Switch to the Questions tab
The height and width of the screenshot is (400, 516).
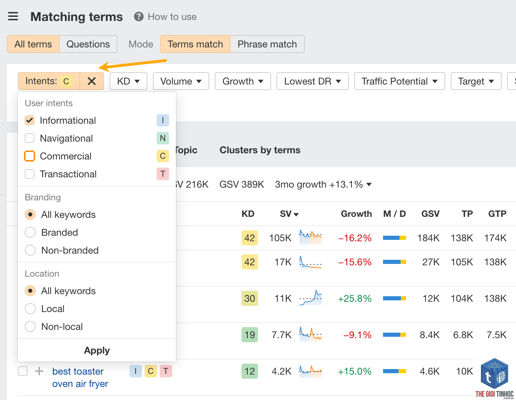pos(88,44)
